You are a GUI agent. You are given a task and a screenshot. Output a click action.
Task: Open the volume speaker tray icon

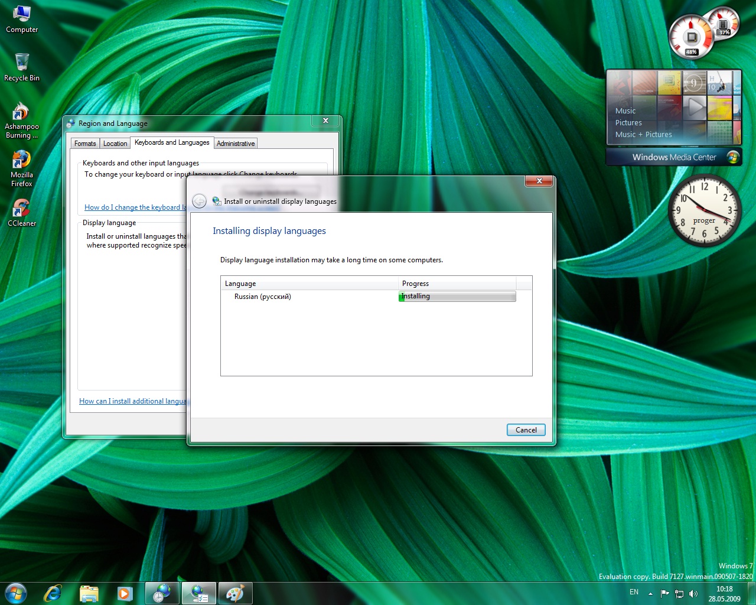point(693,594)
